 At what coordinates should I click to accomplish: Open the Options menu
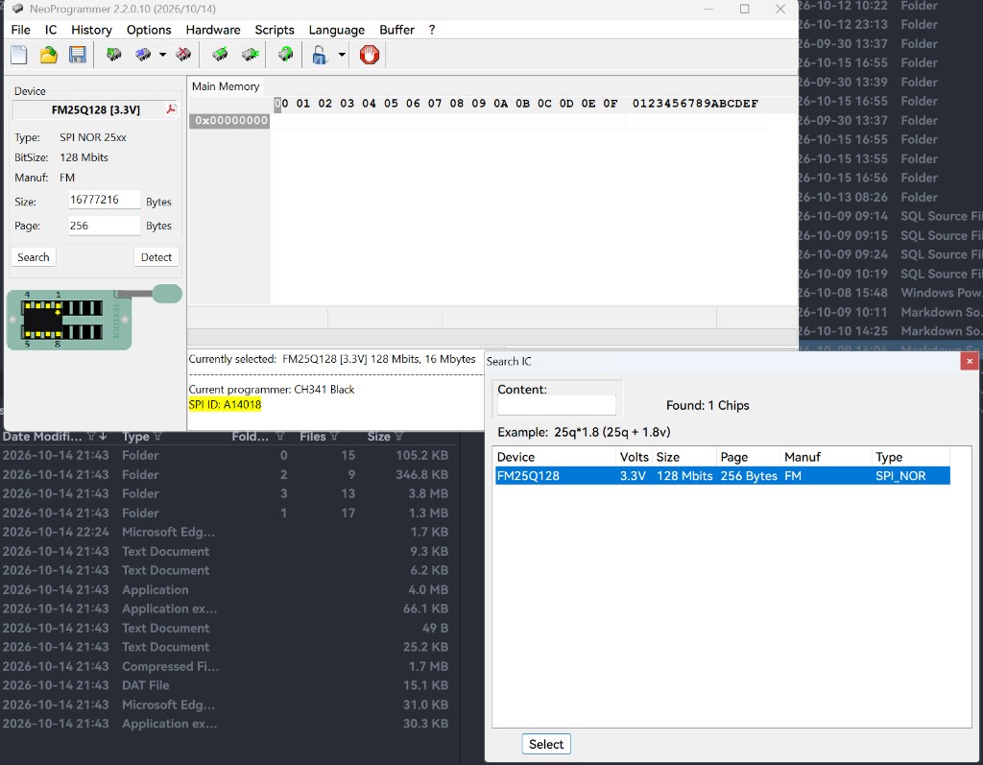[x=149, y=30]
